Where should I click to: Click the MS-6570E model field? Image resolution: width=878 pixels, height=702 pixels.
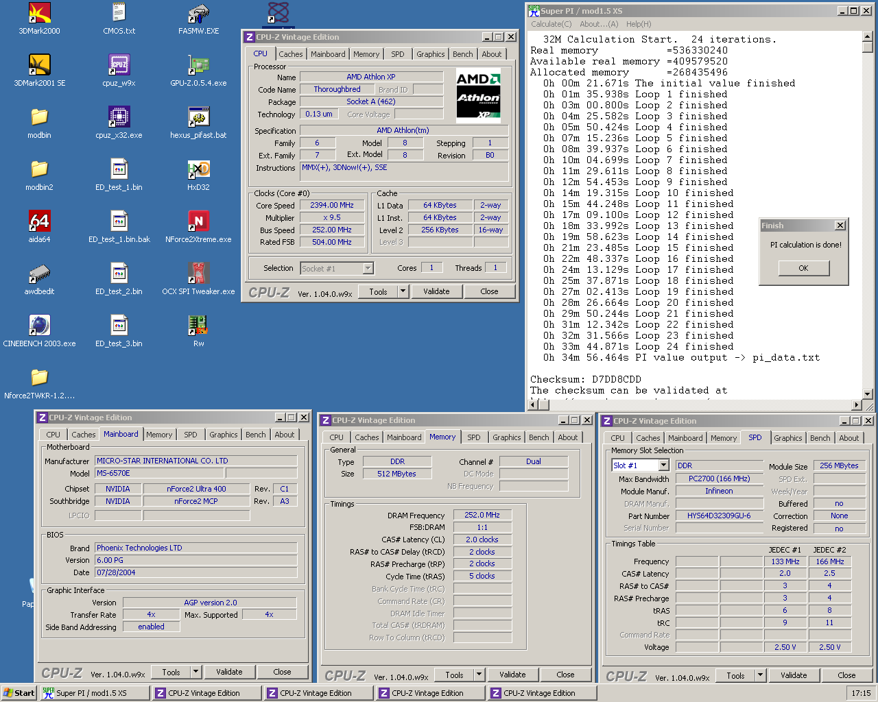(x=159, y=473)
